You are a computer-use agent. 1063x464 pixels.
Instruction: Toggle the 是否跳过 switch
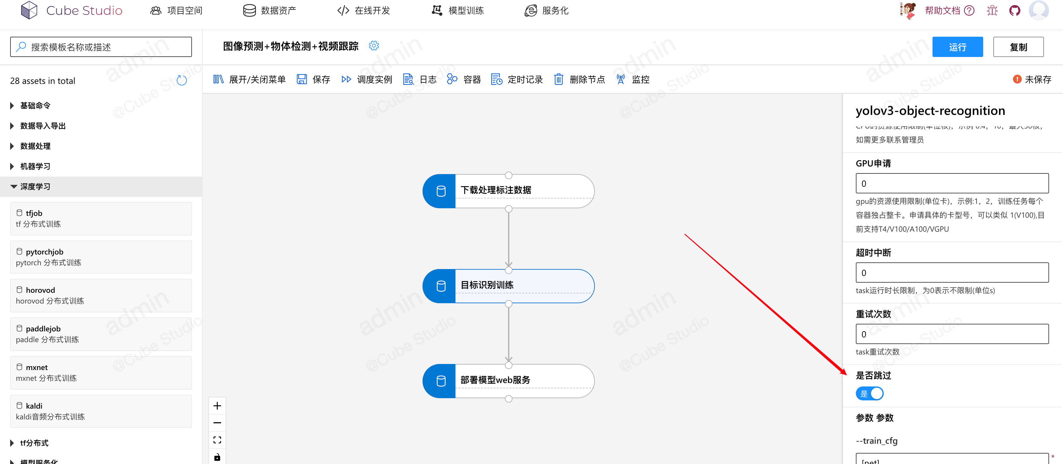(x=869, y=393)
